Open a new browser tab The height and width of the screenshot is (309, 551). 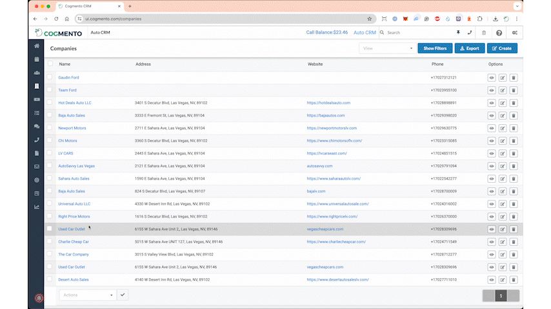[x=130, y=6]
